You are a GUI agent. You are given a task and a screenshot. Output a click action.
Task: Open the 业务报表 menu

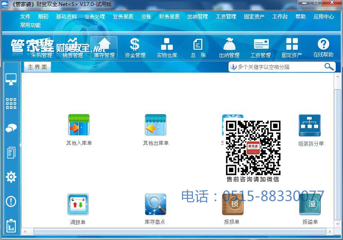point(123,17)
